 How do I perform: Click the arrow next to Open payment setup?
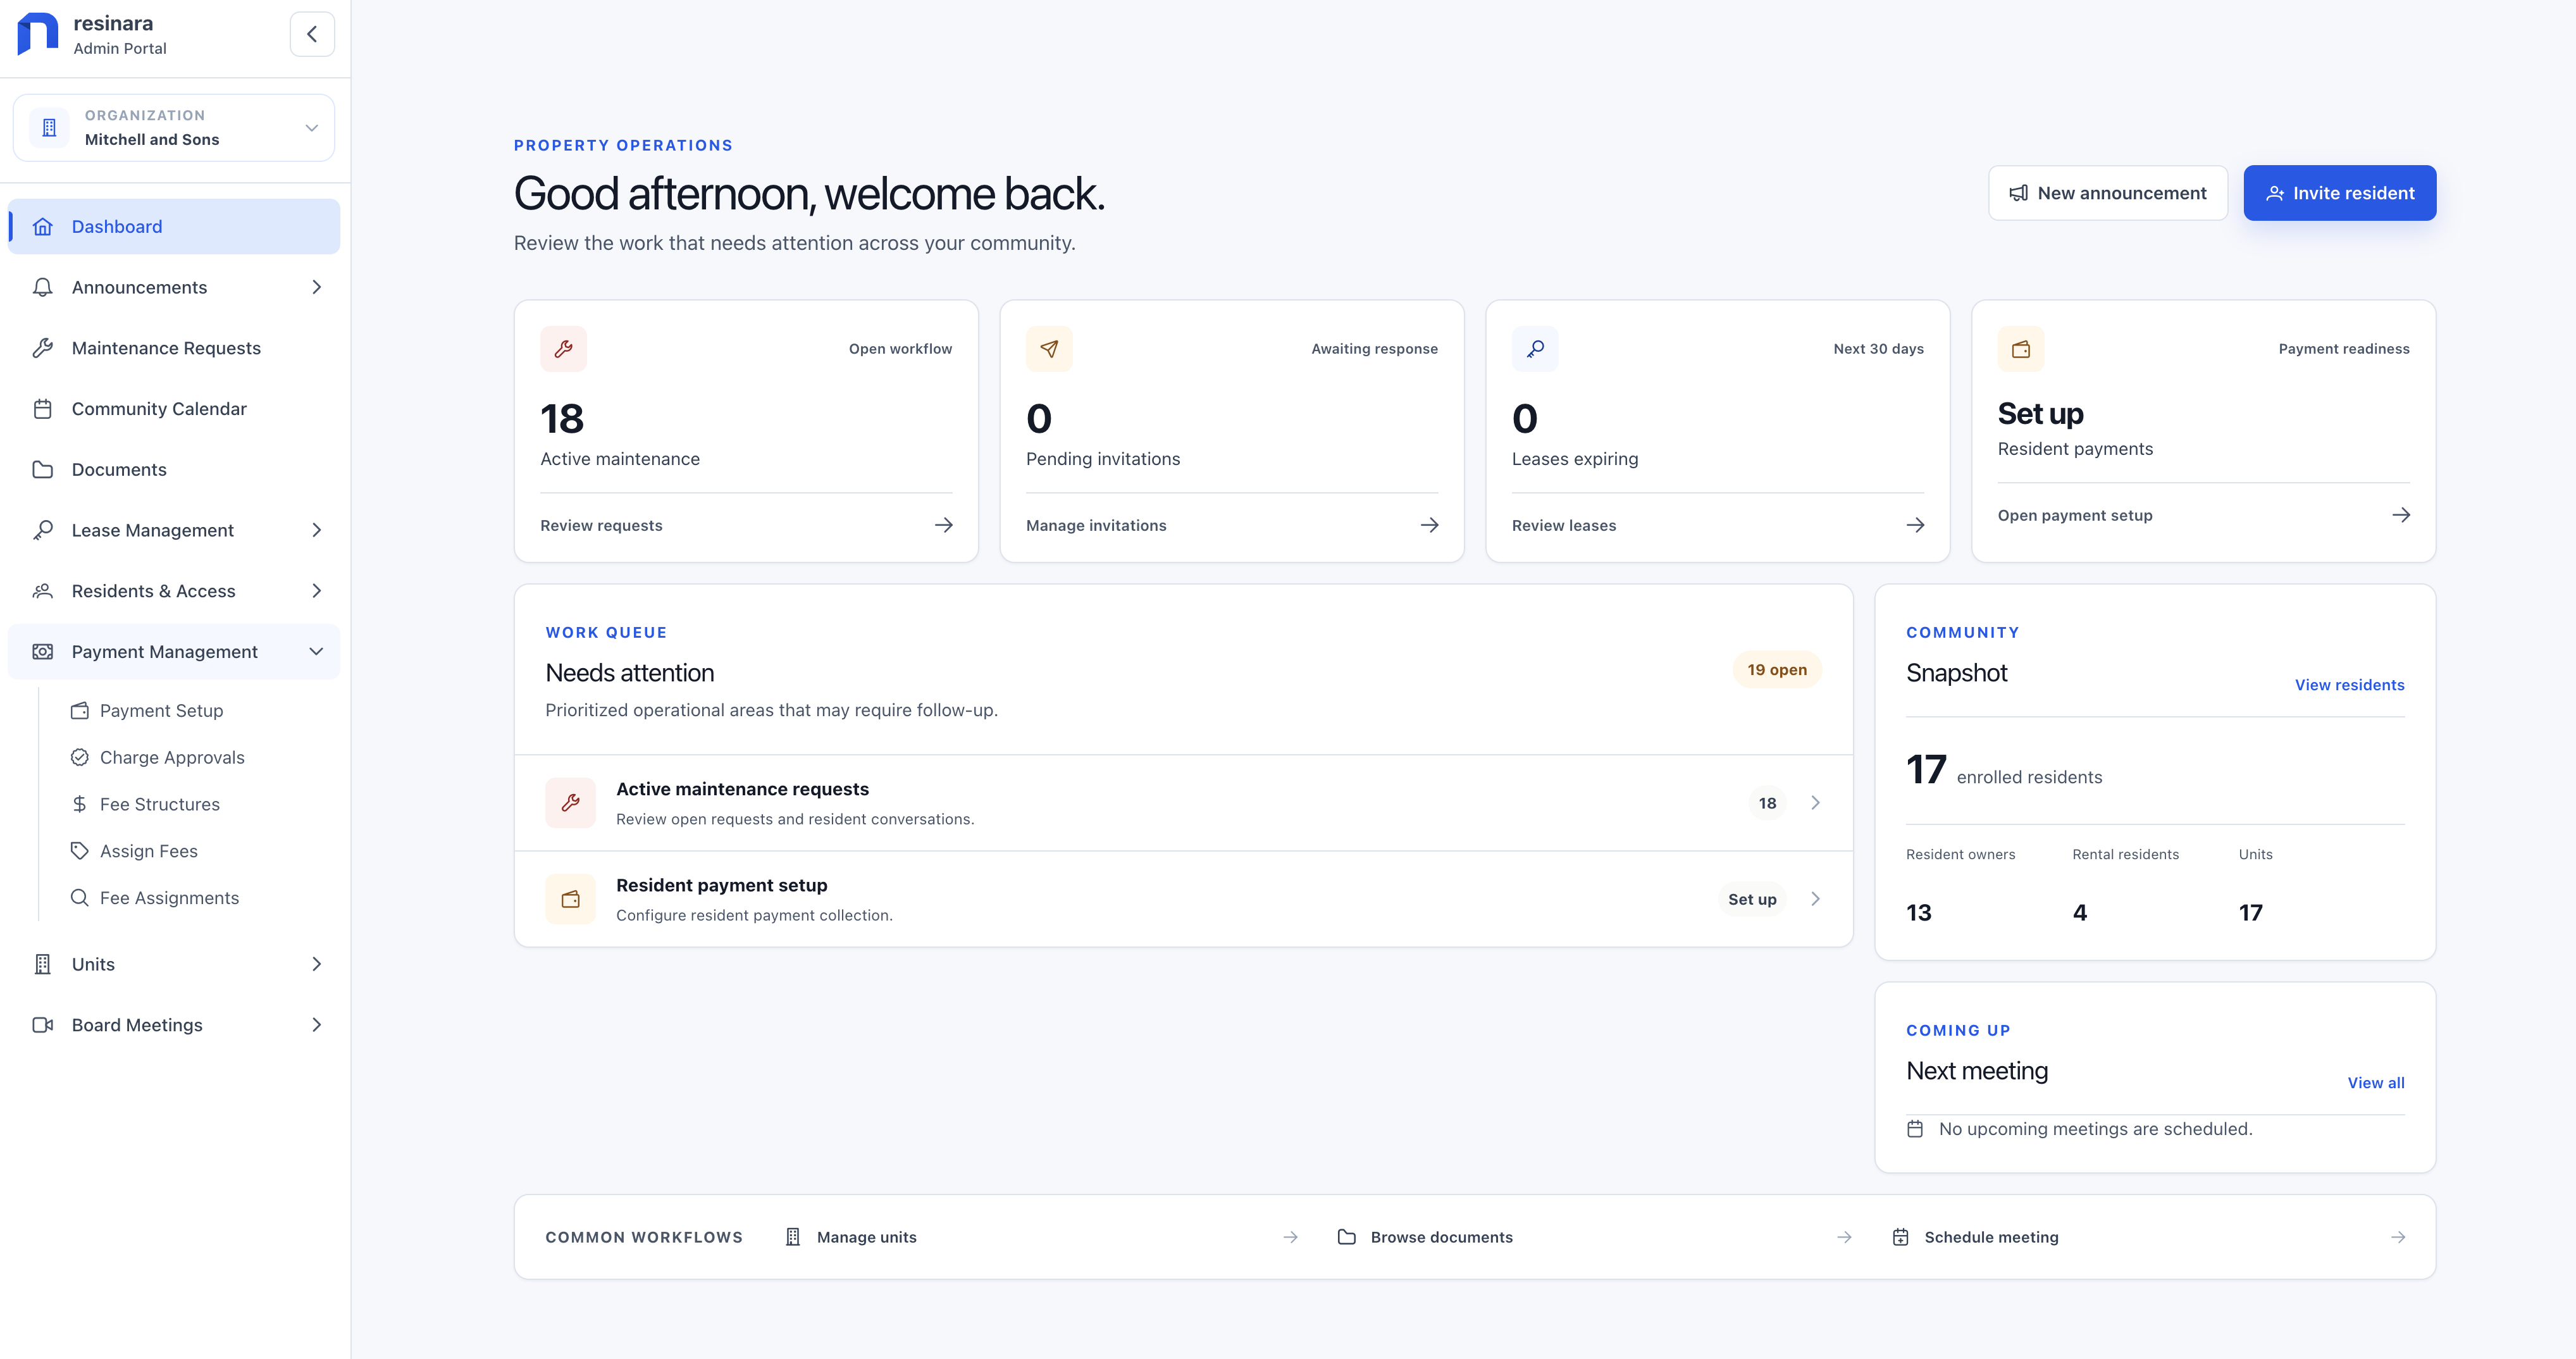(x=2401, y=516)
